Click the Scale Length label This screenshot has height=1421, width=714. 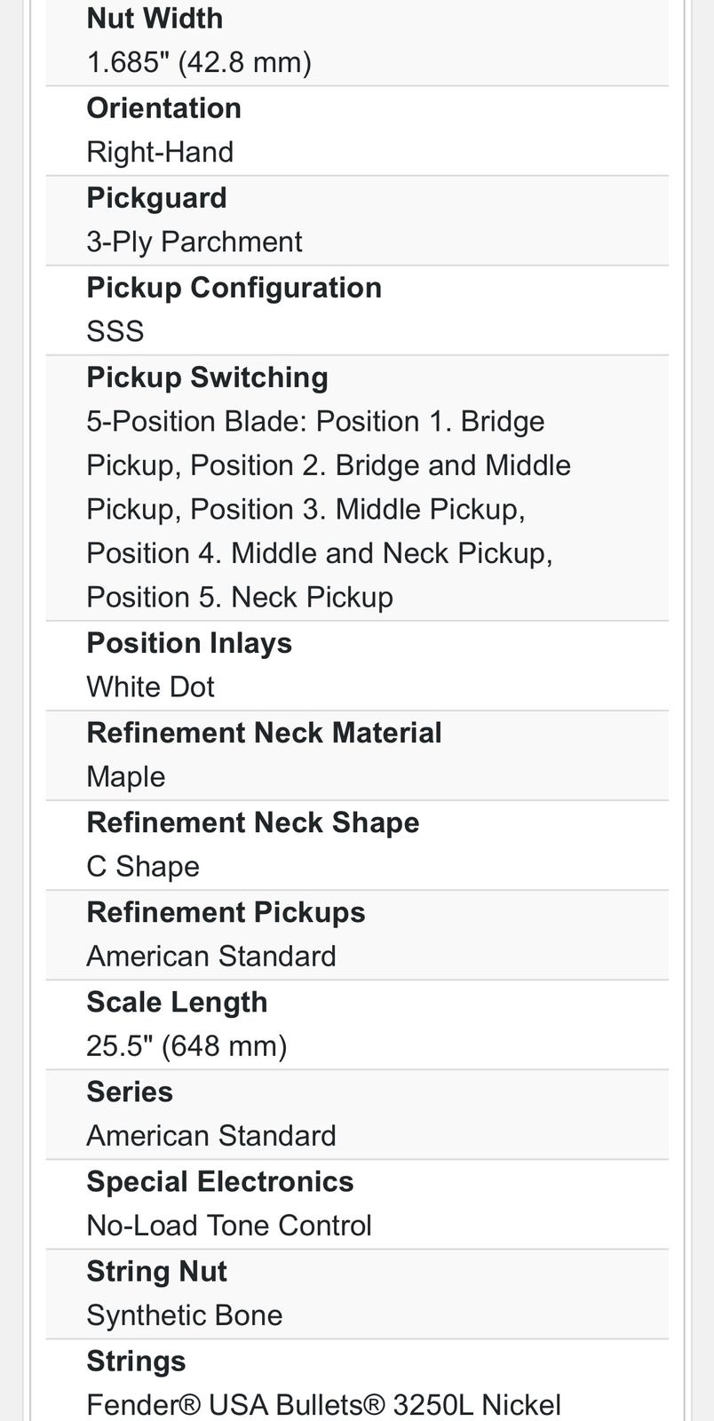177,1003
